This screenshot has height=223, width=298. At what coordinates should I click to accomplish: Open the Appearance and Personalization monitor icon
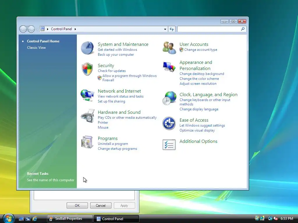click(169, 67)
